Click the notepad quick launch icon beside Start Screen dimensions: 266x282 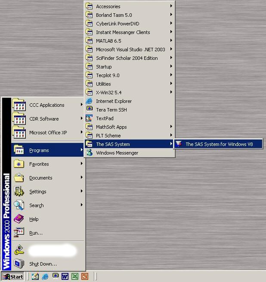click(35, 276)
